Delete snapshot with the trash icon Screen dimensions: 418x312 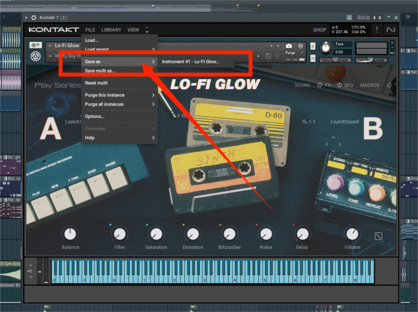(x=277, y=56)
